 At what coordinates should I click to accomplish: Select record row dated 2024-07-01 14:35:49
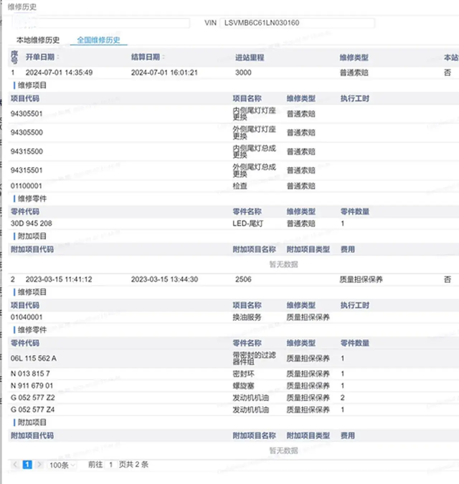pyautogui.click(x=59, y=72)
